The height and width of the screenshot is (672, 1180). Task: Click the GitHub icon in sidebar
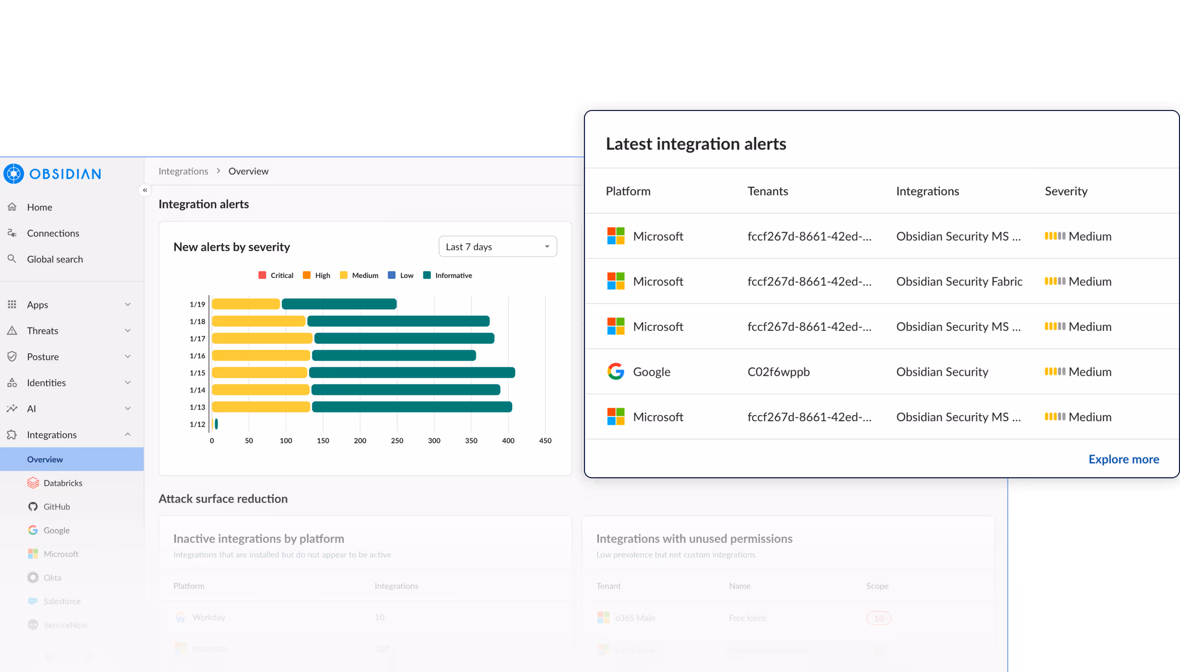(x=33, y=507)
